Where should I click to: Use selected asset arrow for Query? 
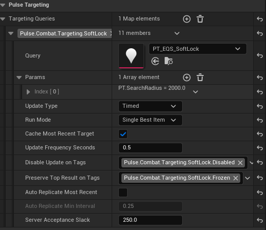click(x=155, y=61)
